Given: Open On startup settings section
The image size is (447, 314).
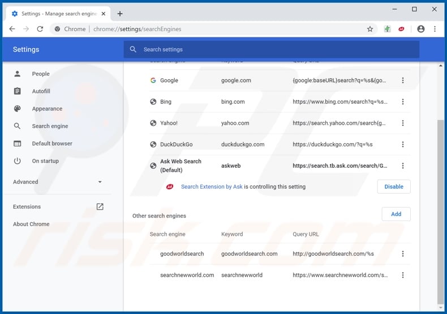Looking at the screenshot, I should point(45,161).
